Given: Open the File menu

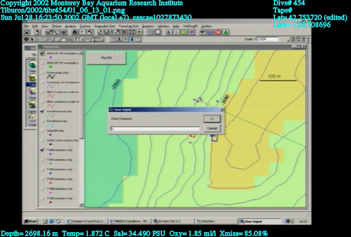Looking at the screenshot, I should [x=26, y=26].
